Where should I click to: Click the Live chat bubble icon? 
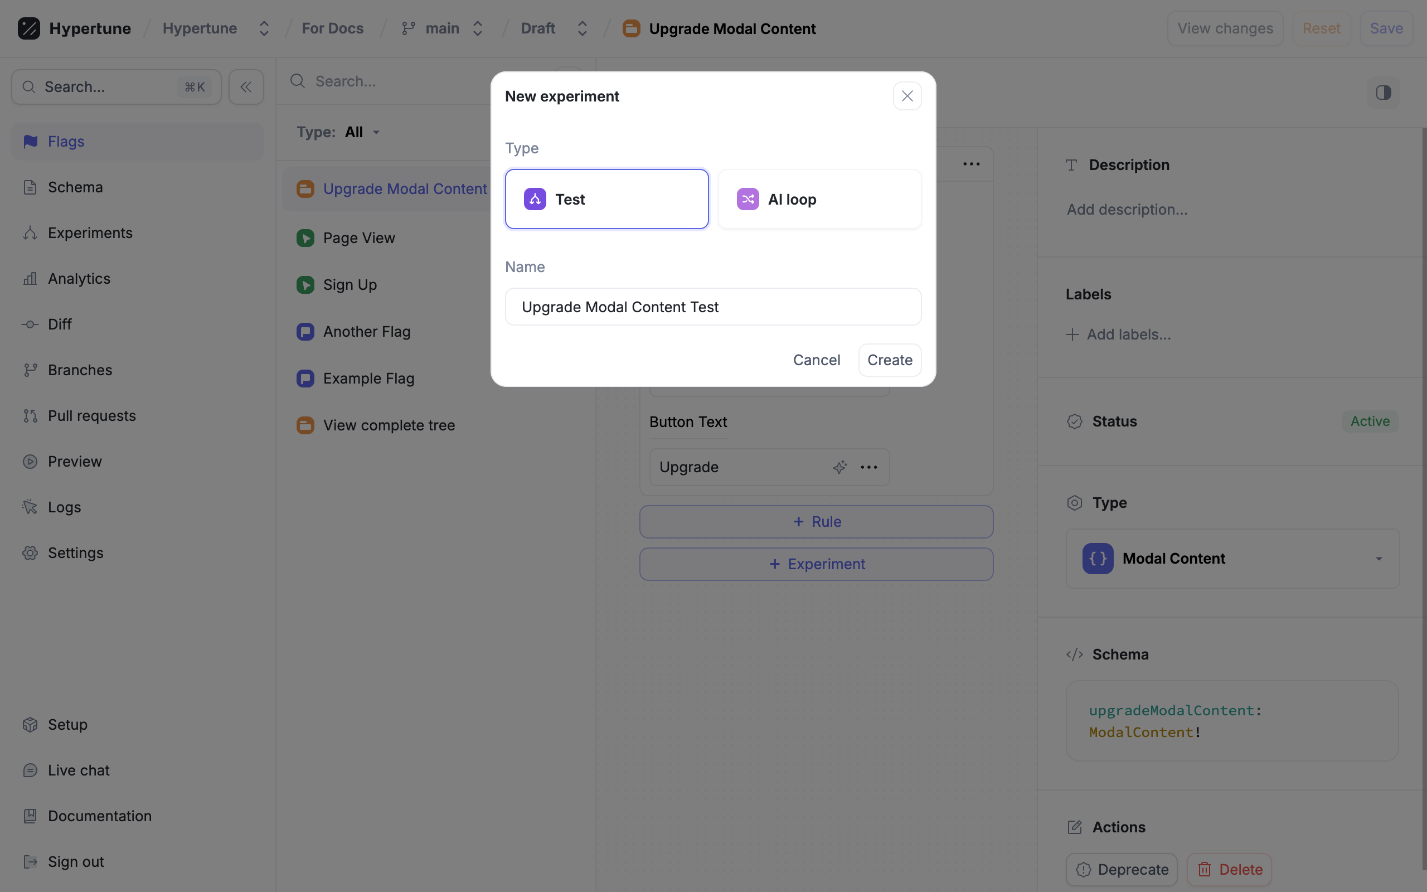point(30,770)
